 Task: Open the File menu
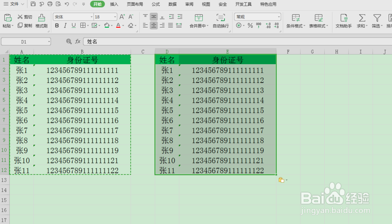(14, 4)
